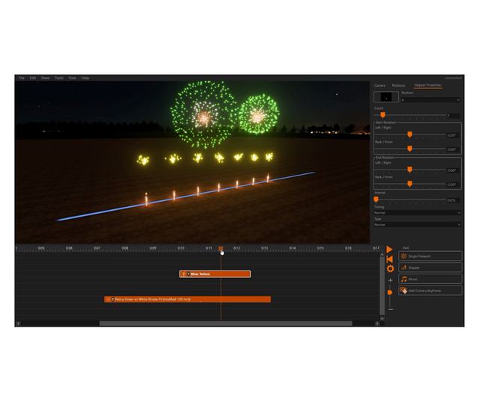This screenshot has height=402, width=479.
Task: Click the timeline playhead marker
Action: click(x=221, y=249)
